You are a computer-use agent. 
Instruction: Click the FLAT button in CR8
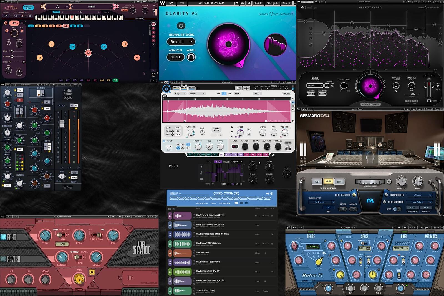click(257, 94)
